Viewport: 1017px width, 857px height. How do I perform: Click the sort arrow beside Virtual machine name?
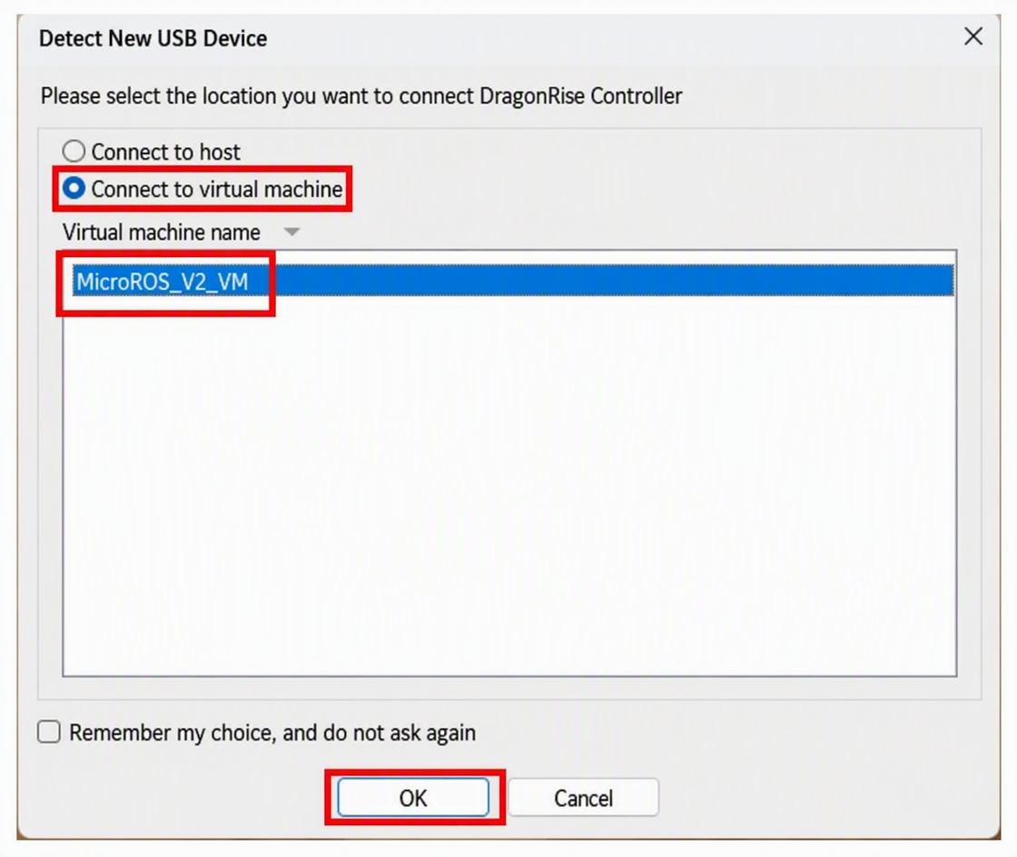pyautogui.click(x=291, y=232)
